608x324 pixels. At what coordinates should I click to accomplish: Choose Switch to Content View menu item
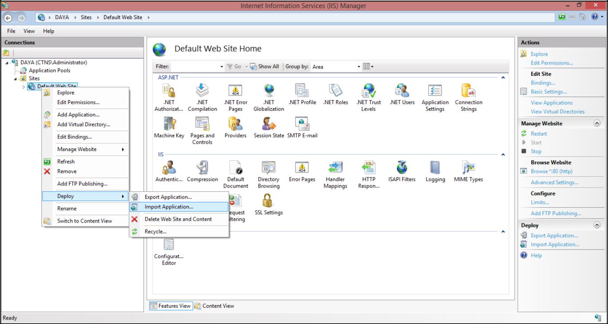pyautogui.click(x=85, y=221)
